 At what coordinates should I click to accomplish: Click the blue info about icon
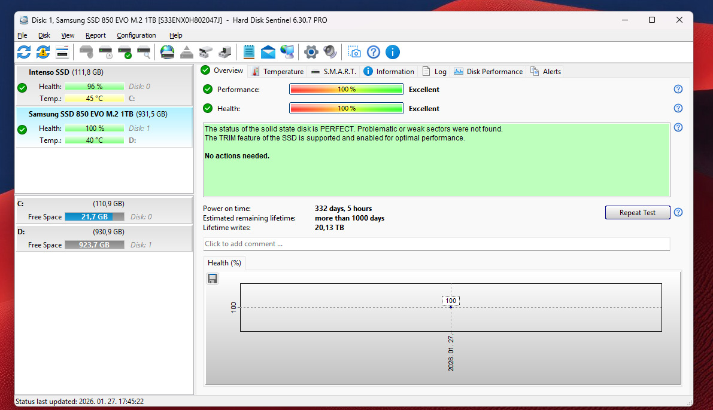coord(393,52)
